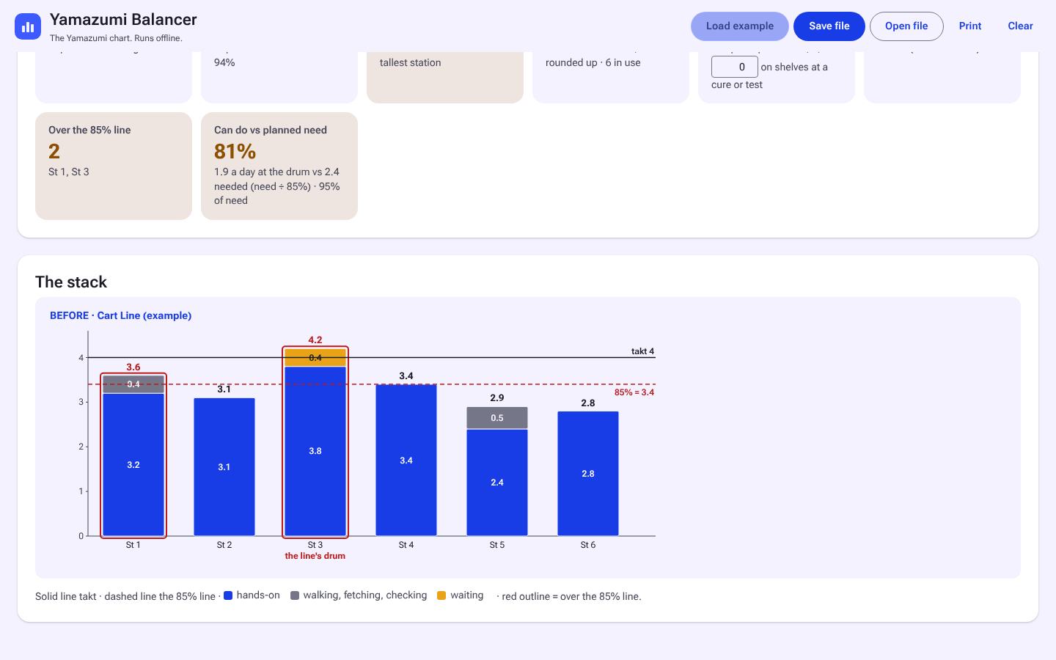Viewport: 1056px width, 660px height.
Task: Clear all data
Action: point(1020,26)
